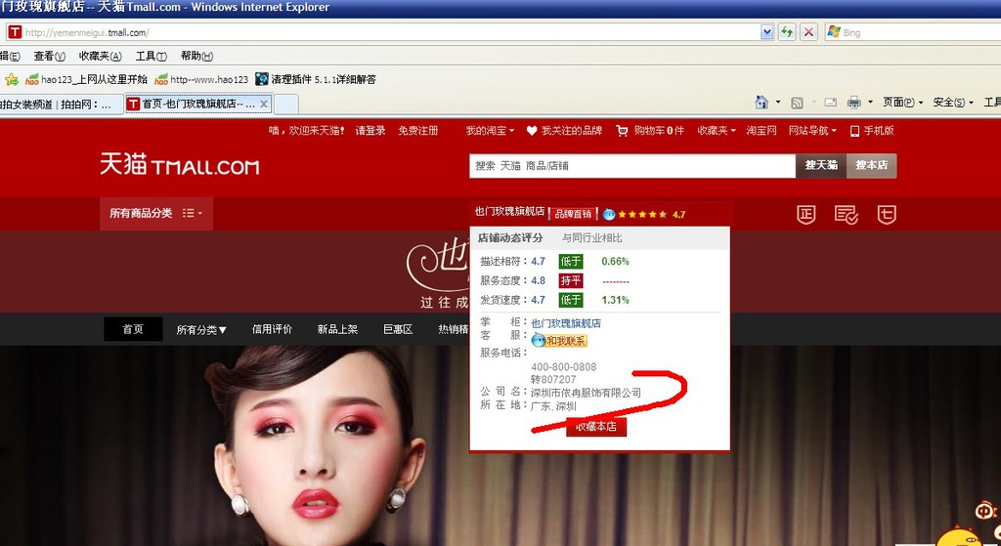
Task: Click the IE stop loading icon
Action: pyautogui.click(x=808, y=32)
